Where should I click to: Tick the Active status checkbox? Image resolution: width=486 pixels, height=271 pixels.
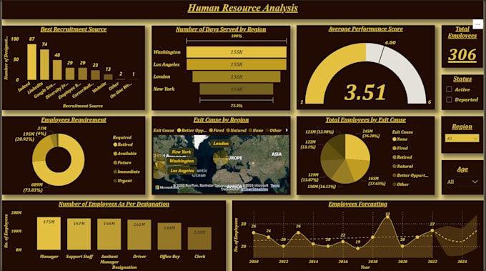[449, 89]
